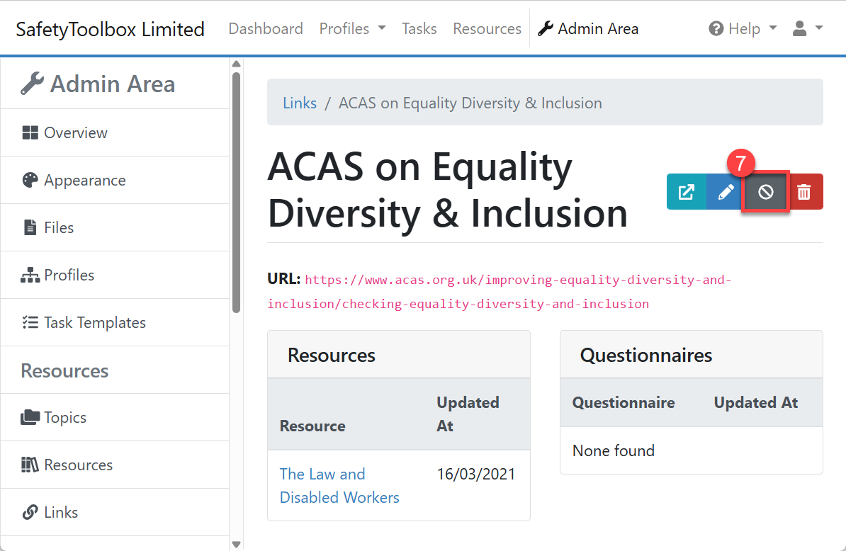Click the pink ACAS URL text
Screen dimensions: 846x551
[499, 292]
